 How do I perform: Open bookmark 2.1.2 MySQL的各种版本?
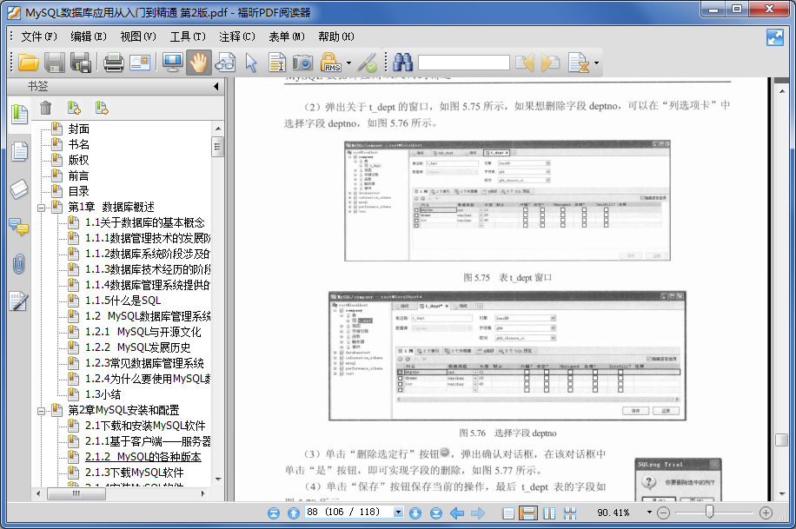143,457
